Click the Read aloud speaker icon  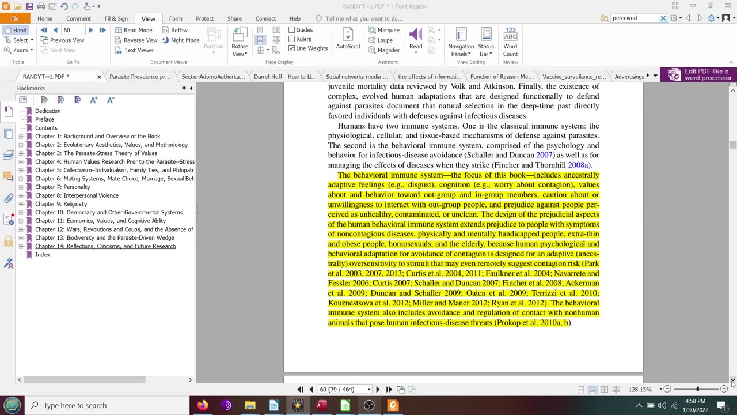(x=416, y=36)
